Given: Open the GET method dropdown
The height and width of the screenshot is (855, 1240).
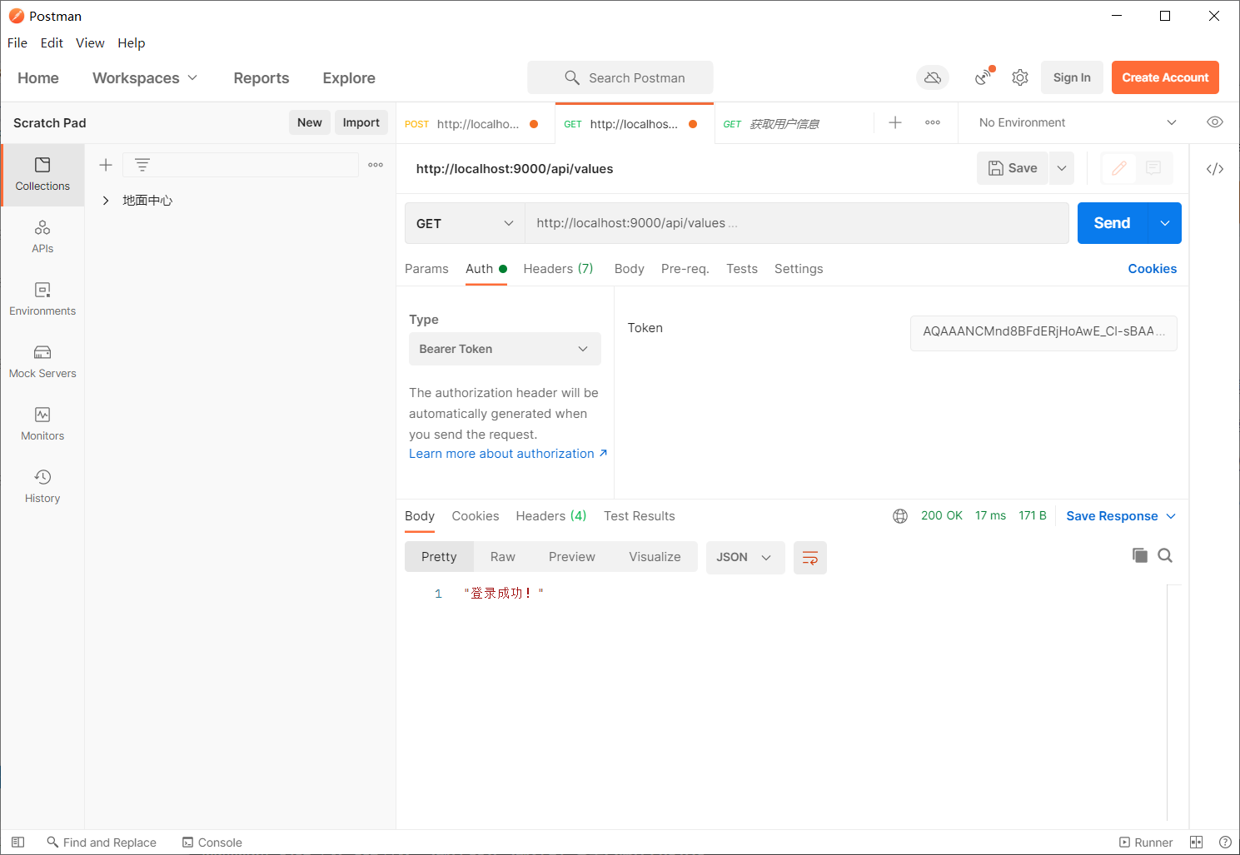Looking at the screenshot, I should [x=465, y=223].
